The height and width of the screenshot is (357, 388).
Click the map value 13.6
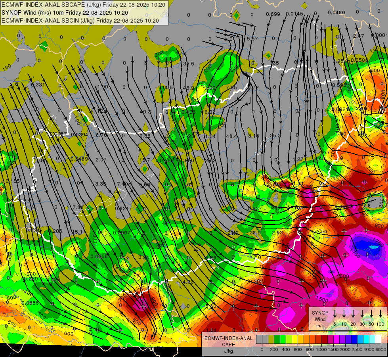322,231
